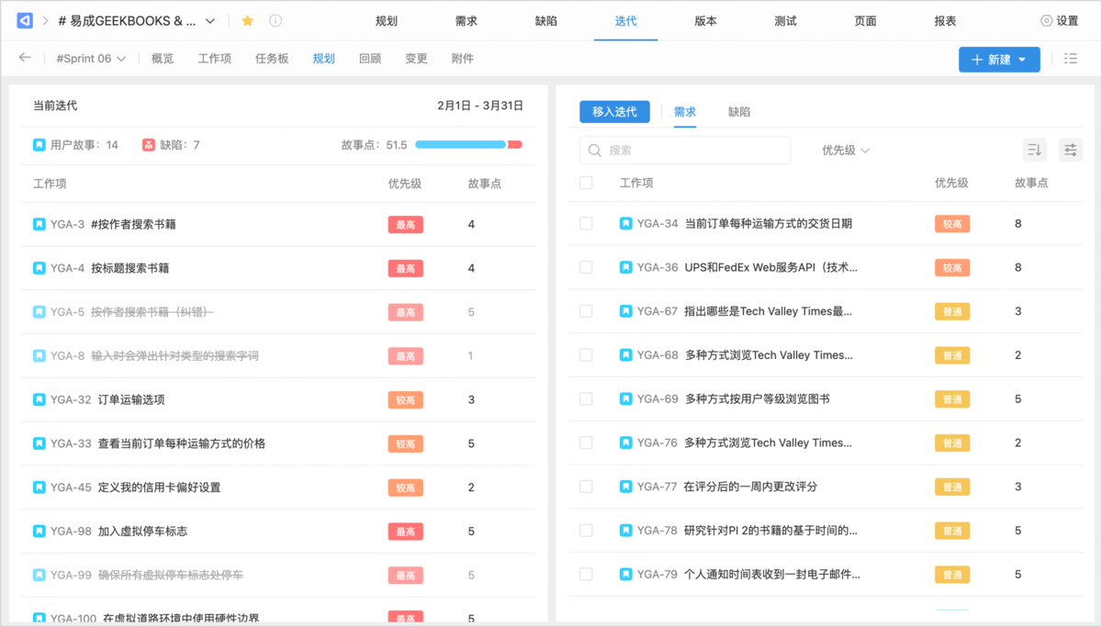The image size is (1102, 627).
Task: Expand the 优先级 filter dropdown
Action: point(845,150)
